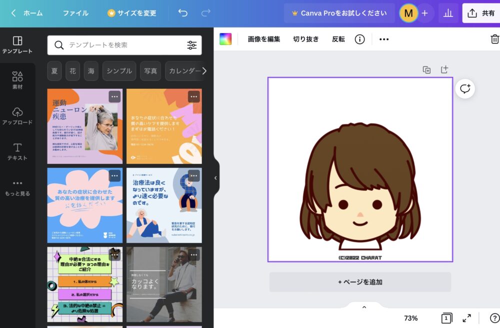Open the M profile avatar

(408, 13)
